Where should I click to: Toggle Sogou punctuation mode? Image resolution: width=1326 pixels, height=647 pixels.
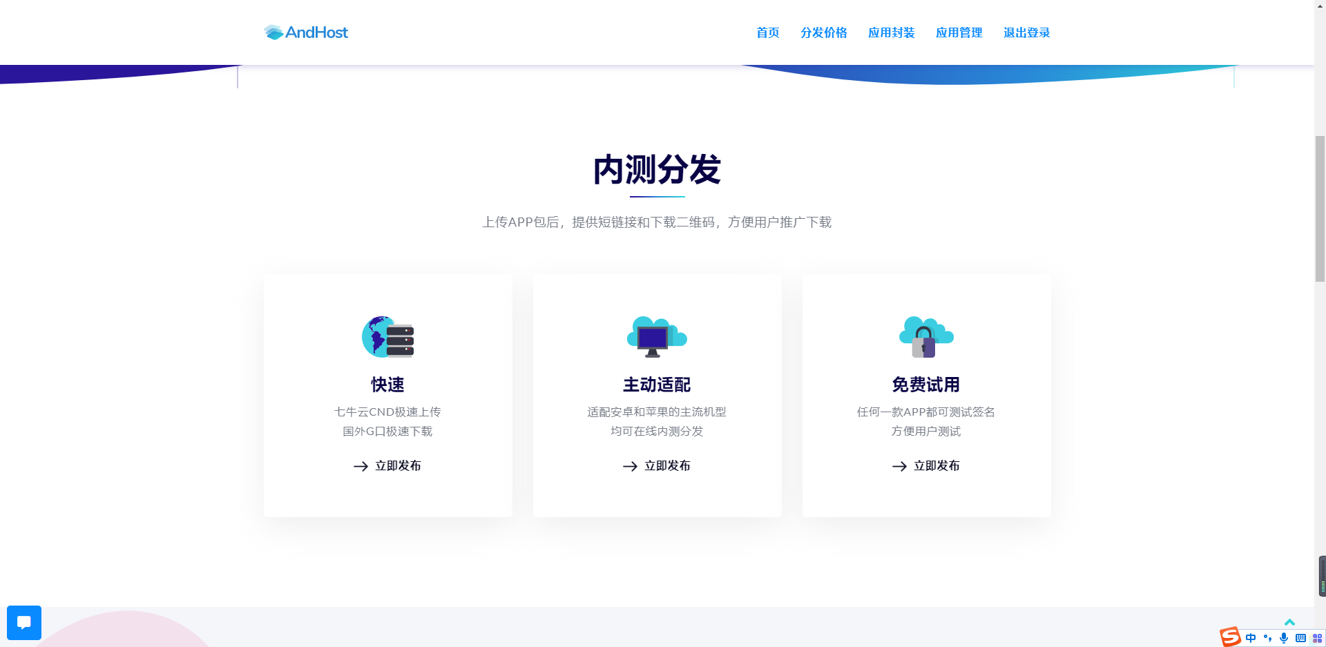click(1267, 638)
